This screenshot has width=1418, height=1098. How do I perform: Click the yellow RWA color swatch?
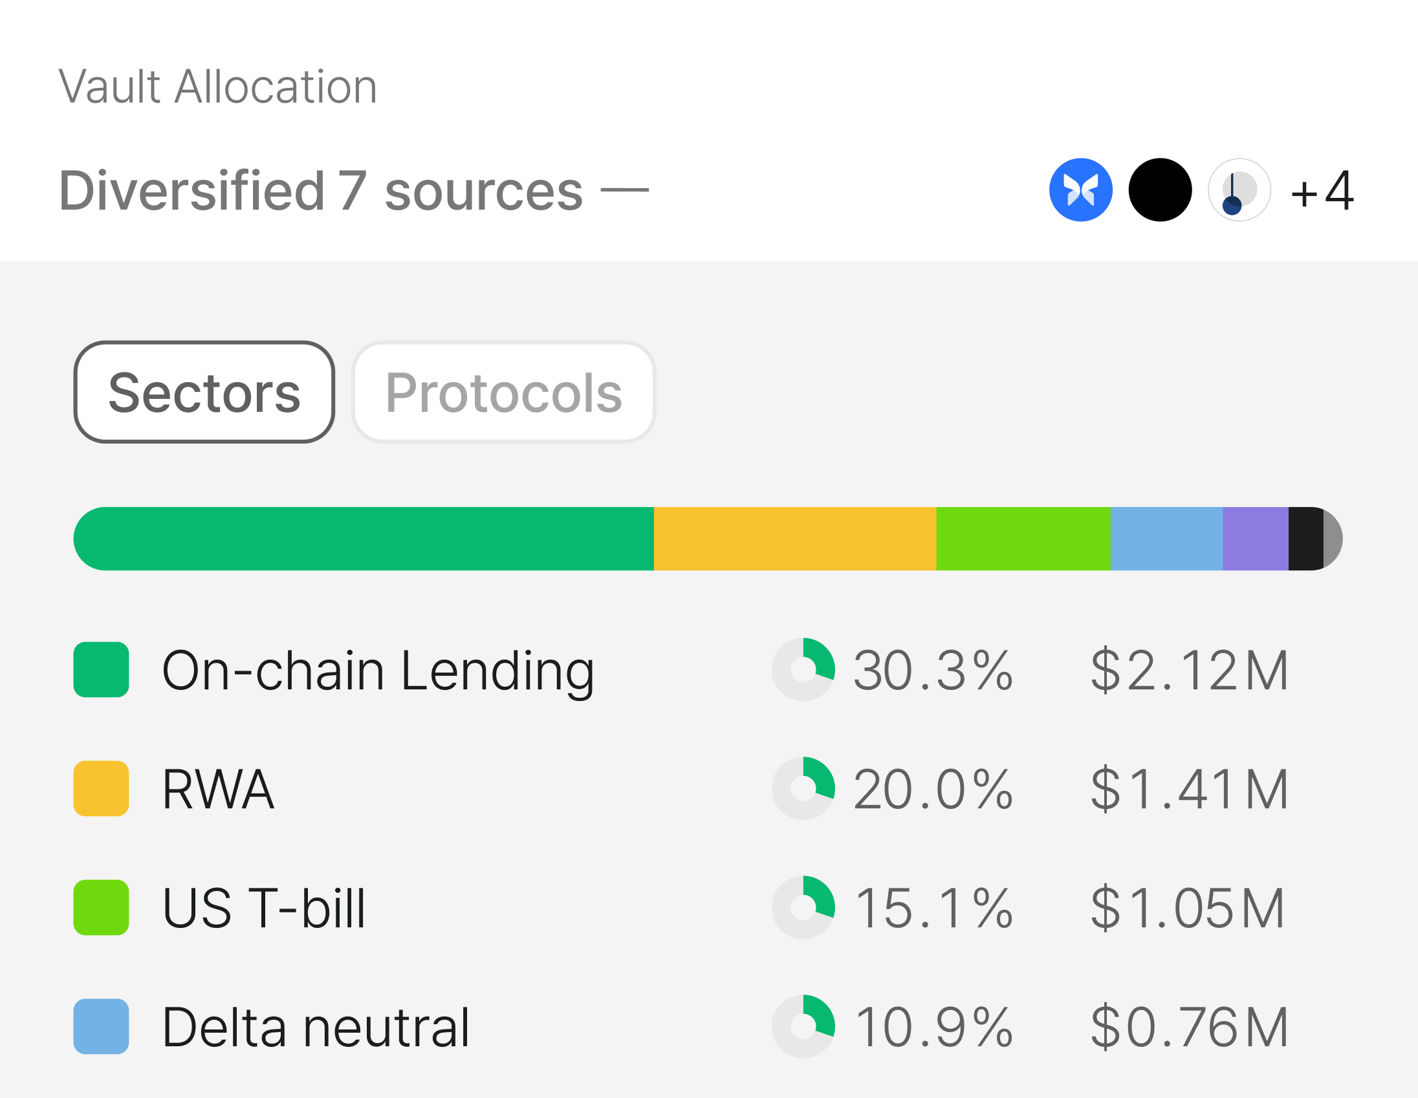point(102,788)
